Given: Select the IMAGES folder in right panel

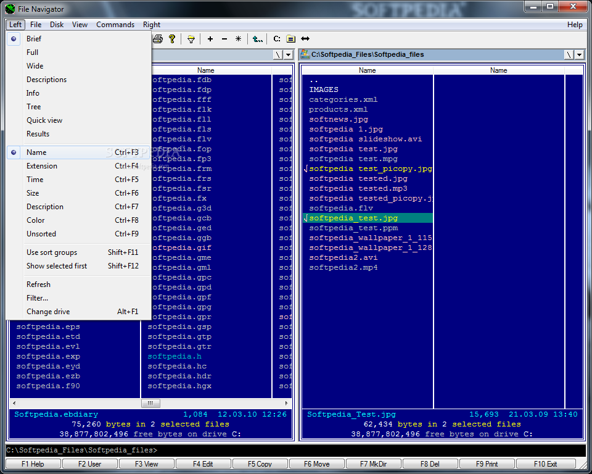Looking at the screenshot, I should [x=324, y=89].
